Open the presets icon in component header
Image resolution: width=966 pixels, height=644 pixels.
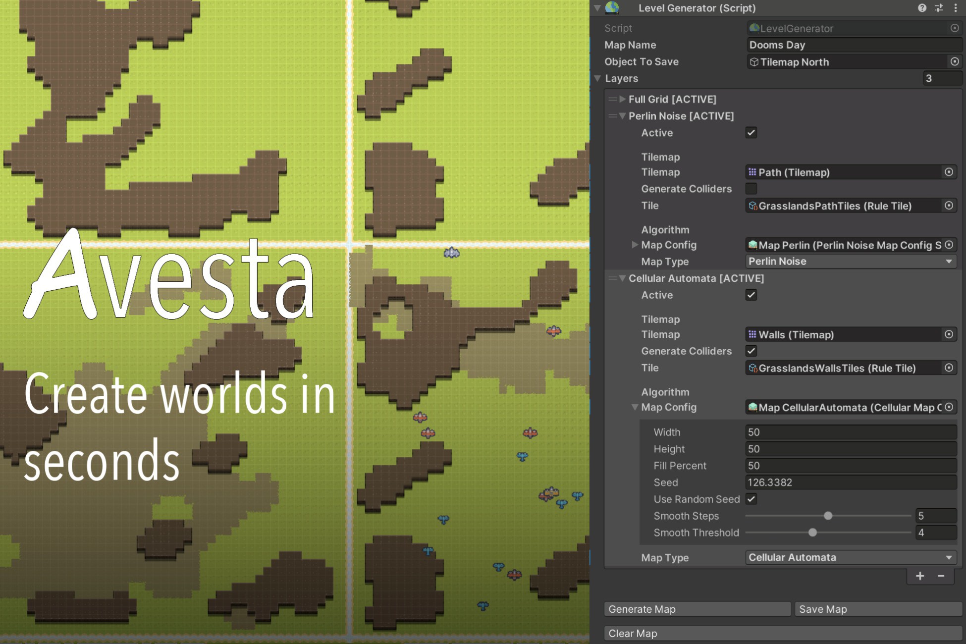[x=938, y=8]
